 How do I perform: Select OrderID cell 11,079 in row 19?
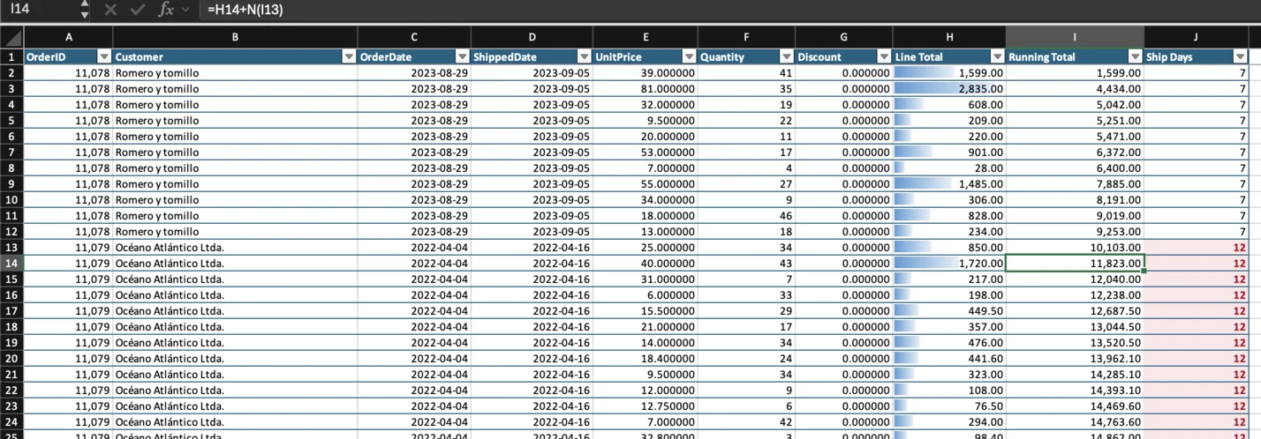click(x=68, y=343)
